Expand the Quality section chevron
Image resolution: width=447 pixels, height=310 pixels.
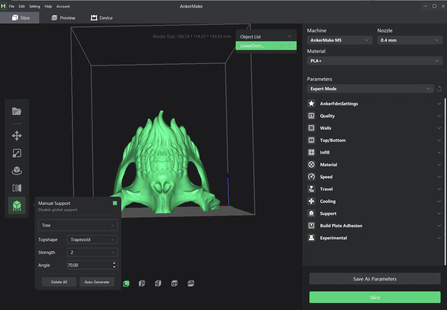pyautogui.click(x=439, y=116)
